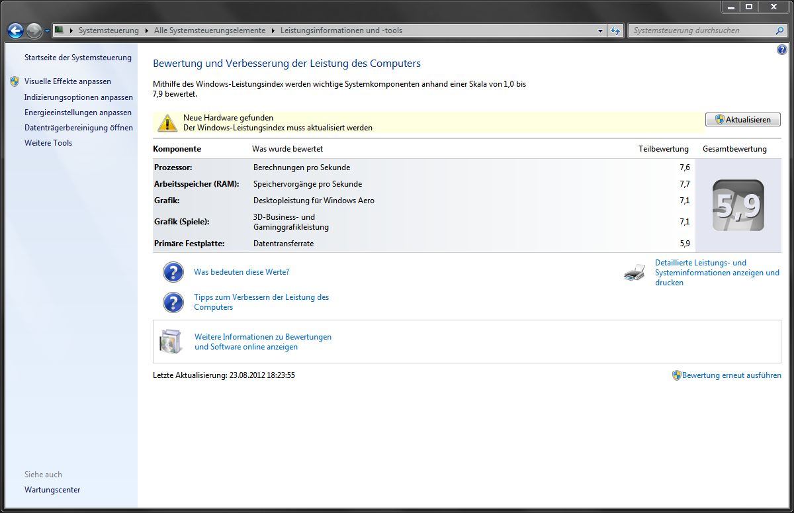Click the 5,9 overall score badge
This screenshot has width=794, height=513.
(738, 205)
